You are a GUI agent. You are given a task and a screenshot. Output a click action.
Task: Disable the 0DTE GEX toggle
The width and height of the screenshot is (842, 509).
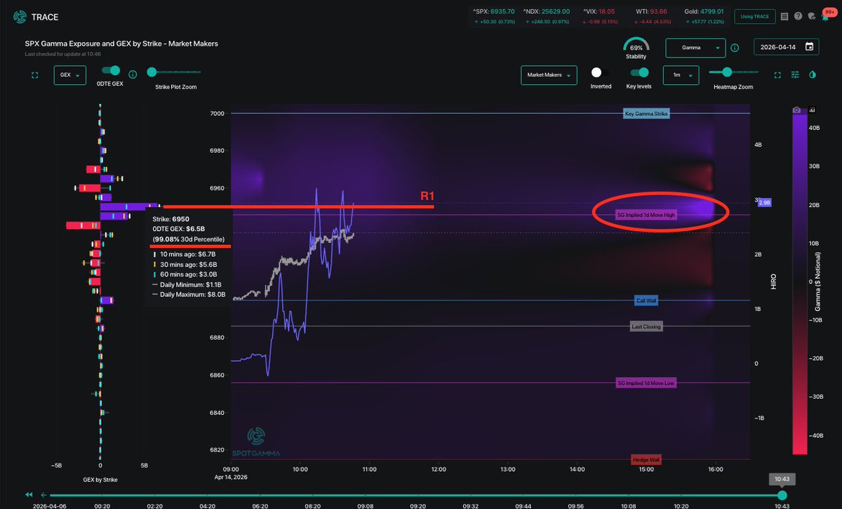click(109, 71)
